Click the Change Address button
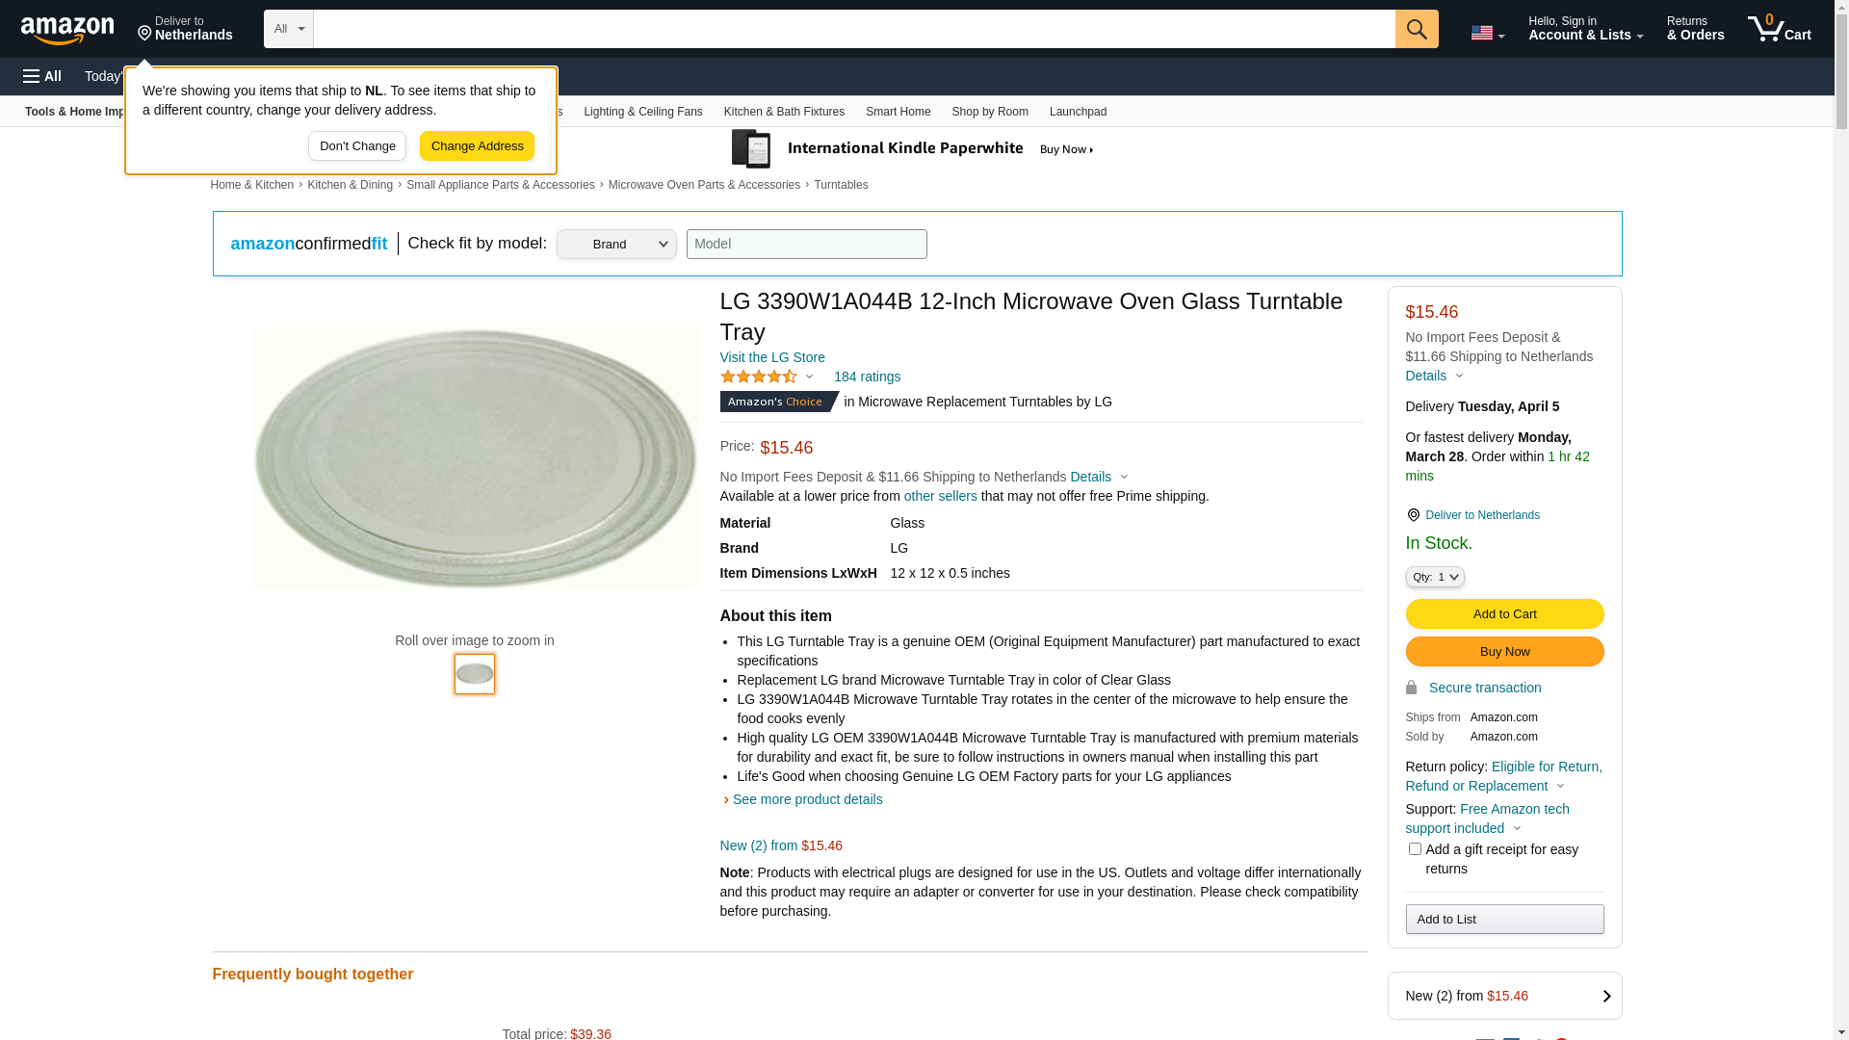Image resolution: width=1849 pixels, height=1040 pixels. [477, 146]
